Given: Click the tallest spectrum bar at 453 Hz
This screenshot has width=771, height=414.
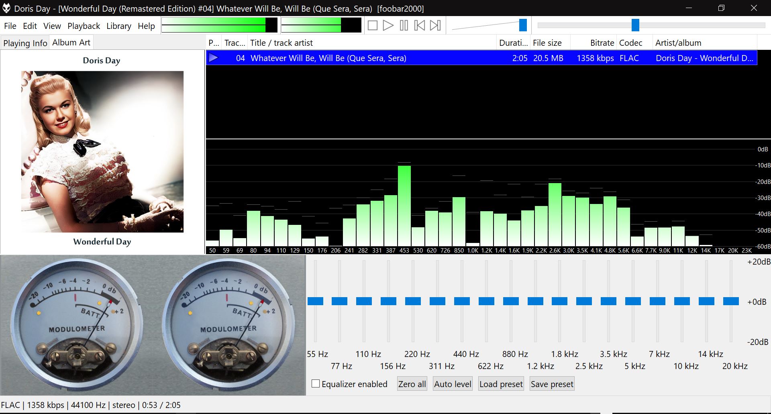Looking at the screenshot, I should (x=404, y=206).
